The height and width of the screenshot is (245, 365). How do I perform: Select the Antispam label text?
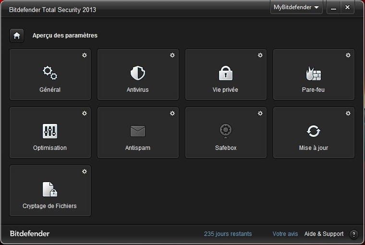(x=137, y=148)
